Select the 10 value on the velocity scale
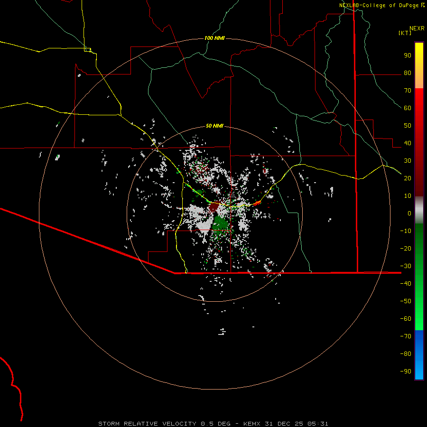Screen dimensions: 427x427 coord(408,196)
